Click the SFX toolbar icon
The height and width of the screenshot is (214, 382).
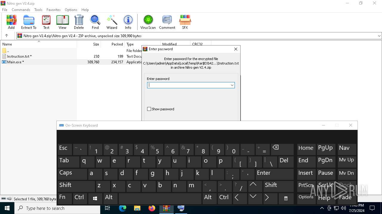pos(185,22)
